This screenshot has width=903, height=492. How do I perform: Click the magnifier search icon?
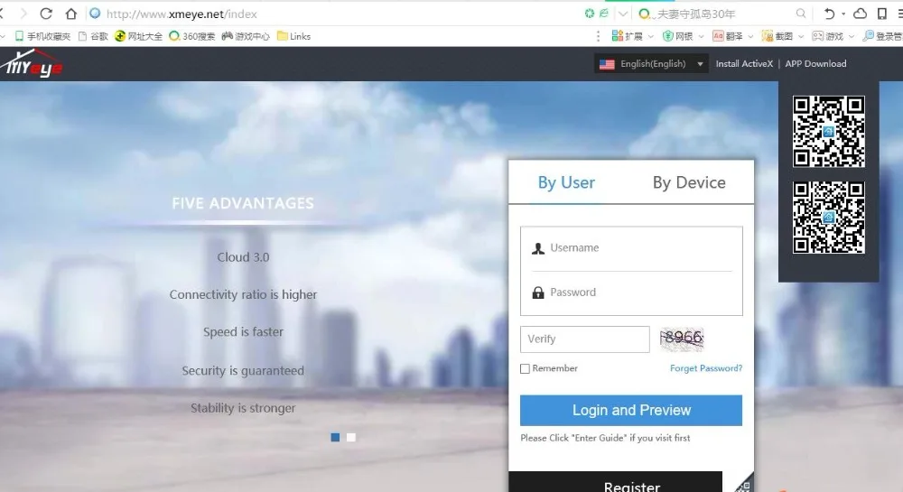[800, 14]
